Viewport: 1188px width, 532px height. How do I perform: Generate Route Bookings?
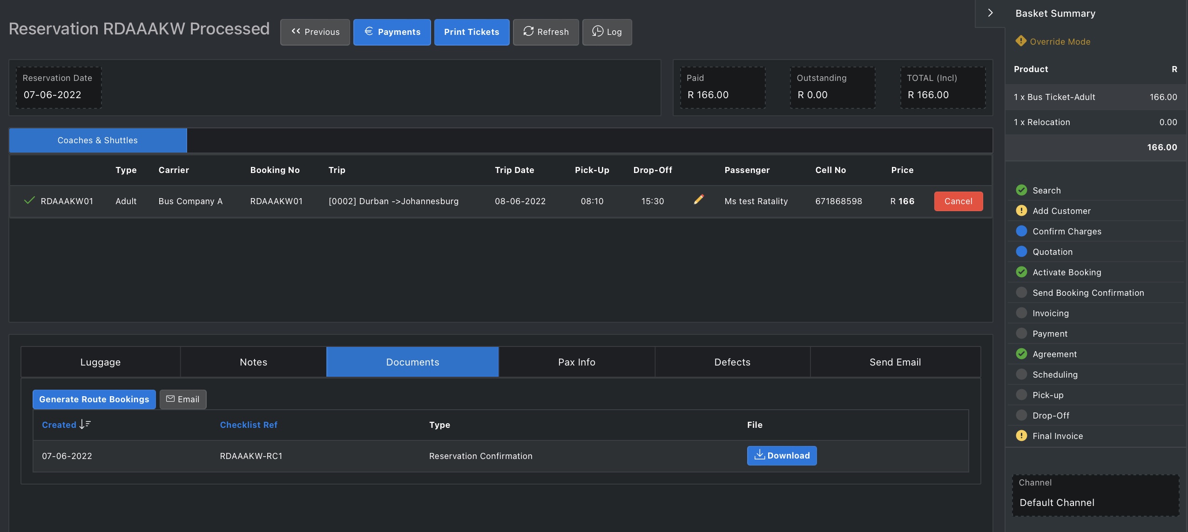[x=94, y=399]
